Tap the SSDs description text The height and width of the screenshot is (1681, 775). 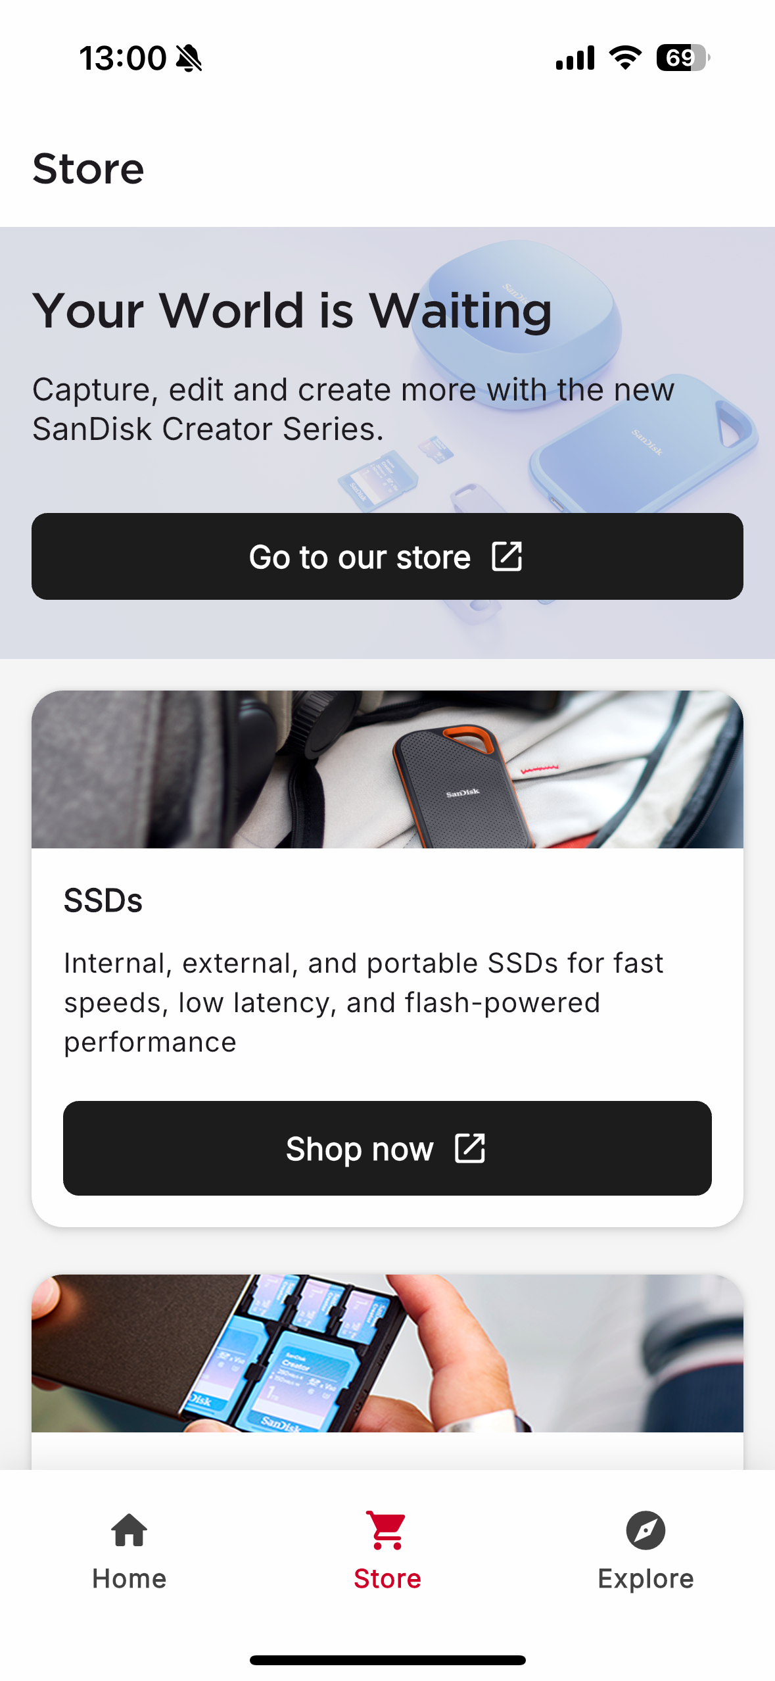coord(364,1003)
